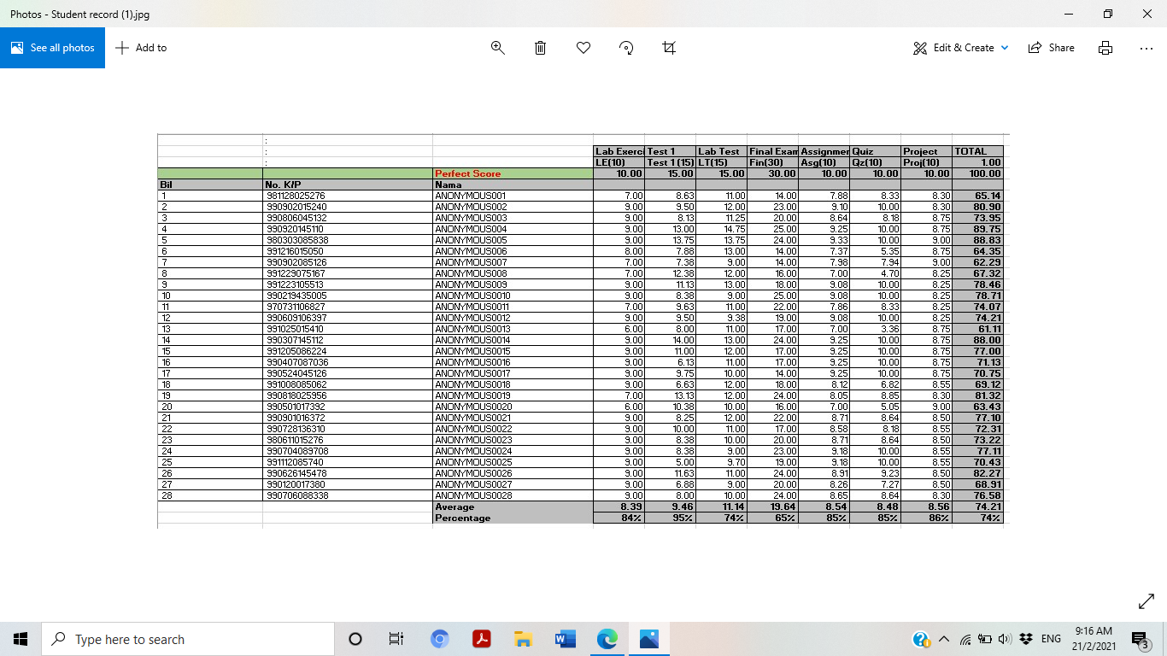Open File Explorer from the taskbar
1167x656 pixels.
tap(524, 639)
